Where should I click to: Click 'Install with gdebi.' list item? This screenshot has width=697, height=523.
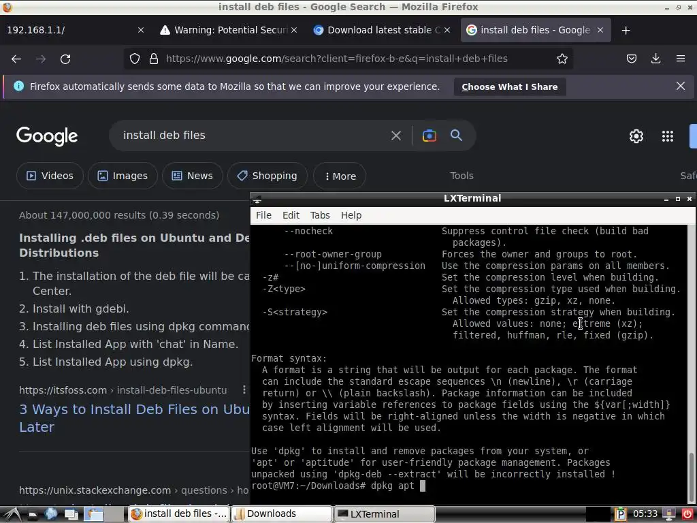point(80,308)
